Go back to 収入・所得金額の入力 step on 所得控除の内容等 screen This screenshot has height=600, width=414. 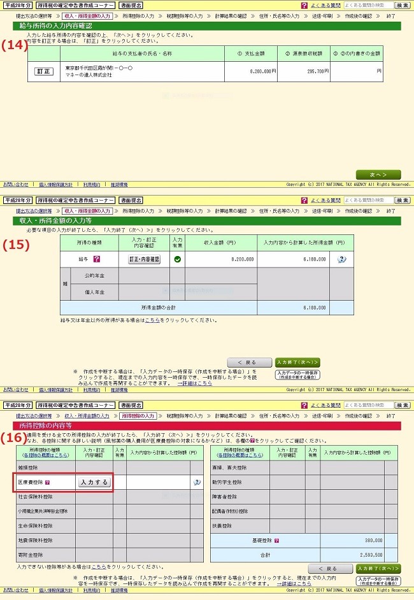[87, 416]
